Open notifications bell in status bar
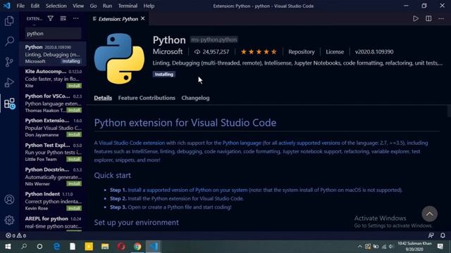This screenshot has width=451, height=253. [x=443, y=235]
